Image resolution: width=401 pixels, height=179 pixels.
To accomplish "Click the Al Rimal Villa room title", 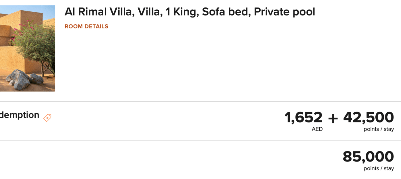I will 190,12.
